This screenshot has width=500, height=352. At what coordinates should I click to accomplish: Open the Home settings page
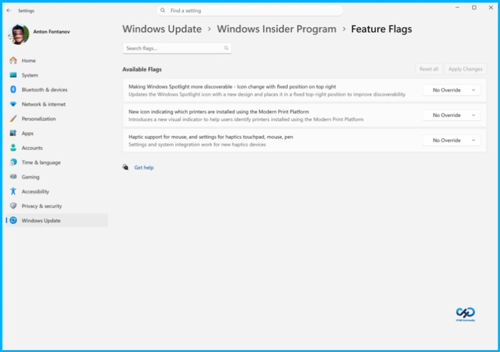(57, 60)
